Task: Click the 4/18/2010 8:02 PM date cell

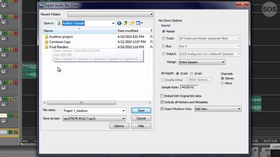Action: coord(131,37)
